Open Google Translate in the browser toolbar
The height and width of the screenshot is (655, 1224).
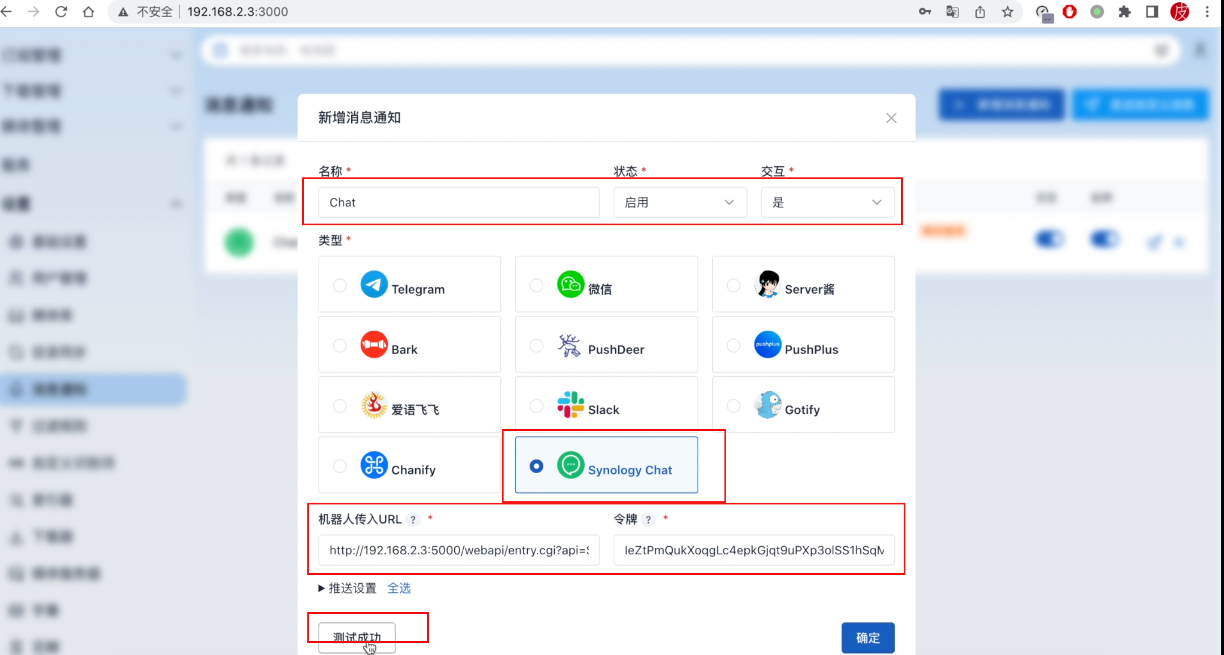[x=952, y=12]
